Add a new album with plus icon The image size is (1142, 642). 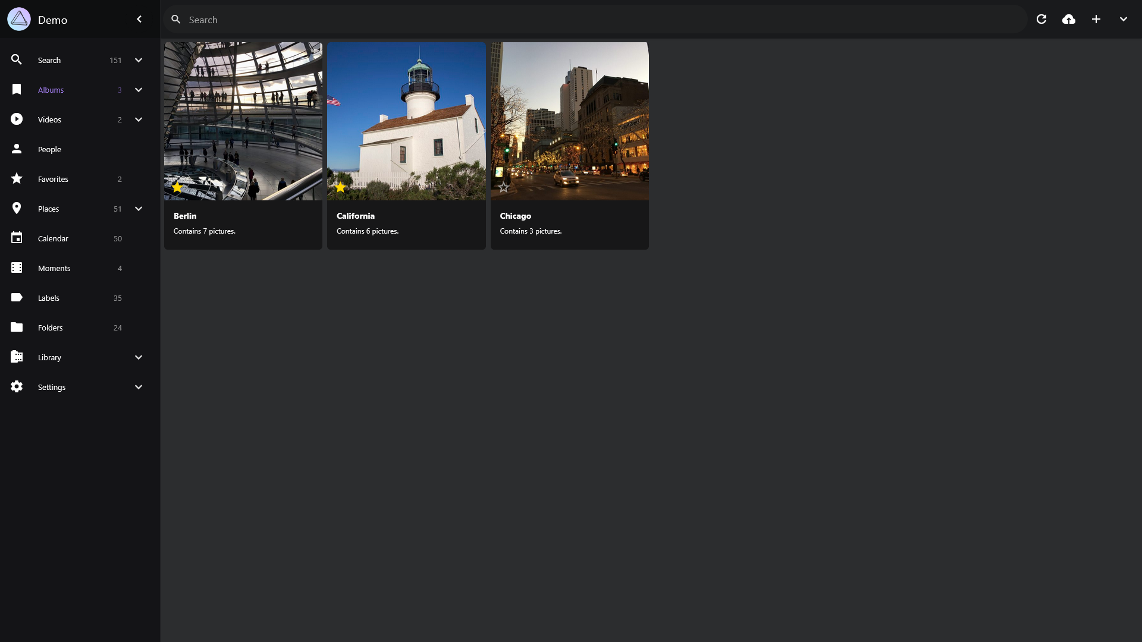1096,20
